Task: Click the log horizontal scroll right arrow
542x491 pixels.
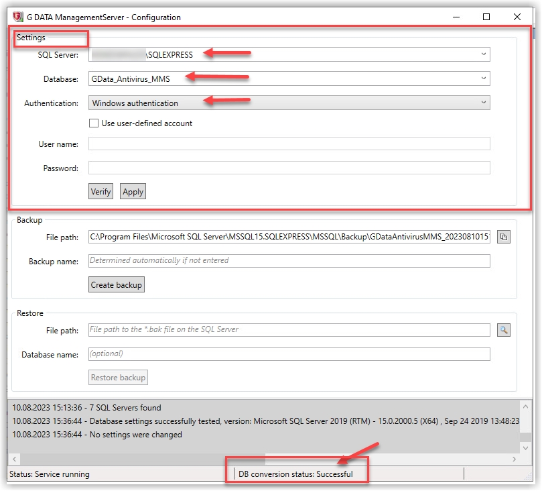Action: (x=514, y=459)
